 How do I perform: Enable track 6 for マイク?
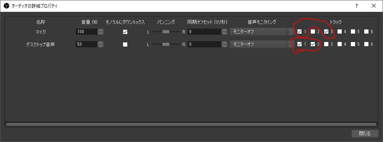(367, 31)
